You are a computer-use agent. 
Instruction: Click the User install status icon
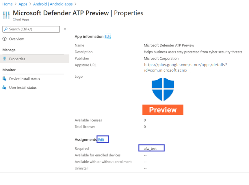(x=5, y=87)
